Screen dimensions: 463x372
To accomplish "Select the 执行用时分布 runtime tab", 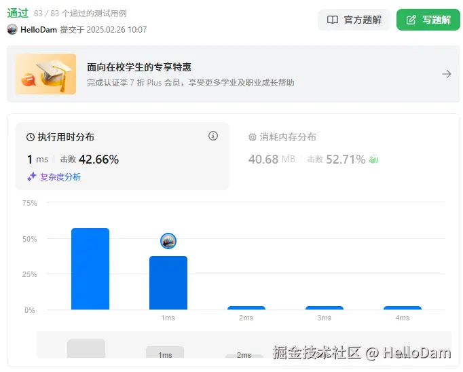I will [122, 156].
